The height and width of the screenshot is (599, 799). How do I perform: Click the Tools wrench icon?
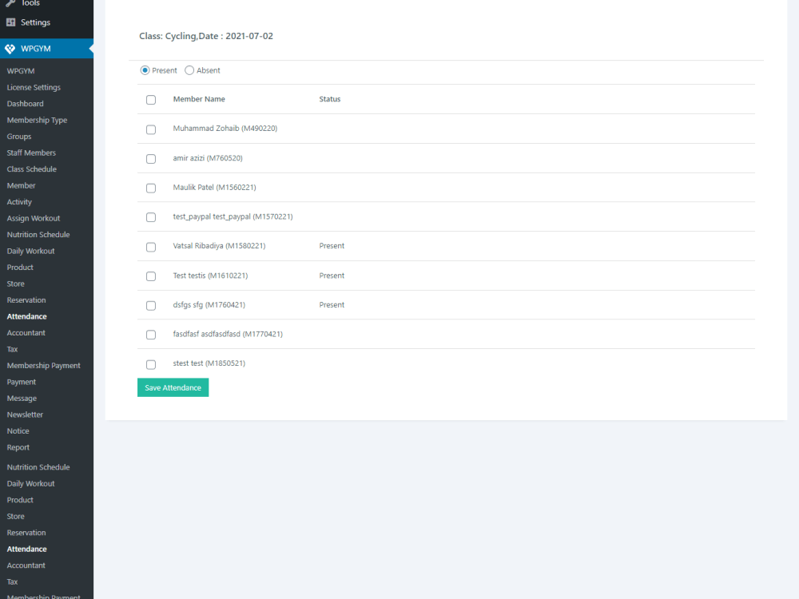tap(10, 3)
